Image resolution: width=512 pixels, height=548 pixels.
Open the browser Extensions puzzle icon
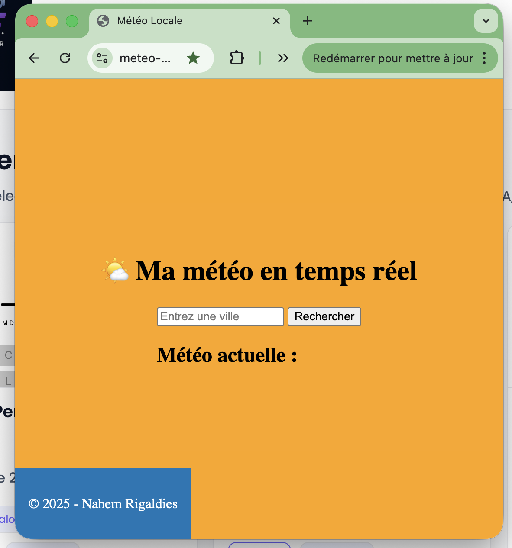[x=237, y=58]
